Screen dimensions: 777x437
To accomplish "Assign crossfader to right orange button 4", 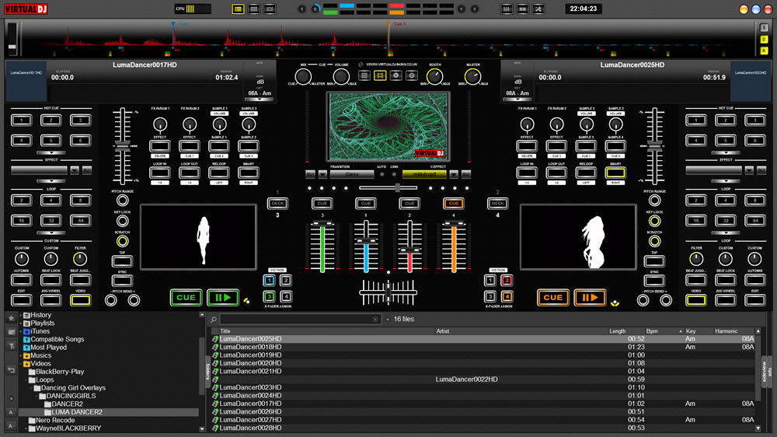I will (x=507, y=296).
